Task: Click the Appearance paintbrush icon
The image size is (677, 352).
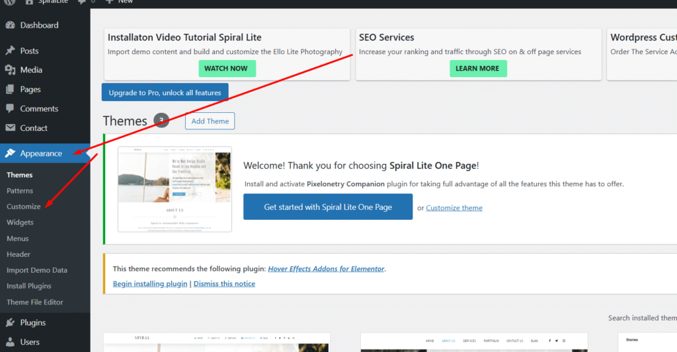Action: click(x=11, y=153)
